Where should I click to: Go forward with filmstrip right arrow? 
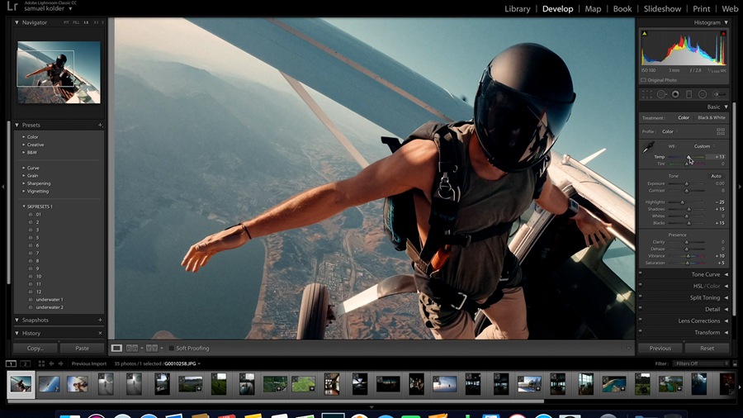coord(60,363)
